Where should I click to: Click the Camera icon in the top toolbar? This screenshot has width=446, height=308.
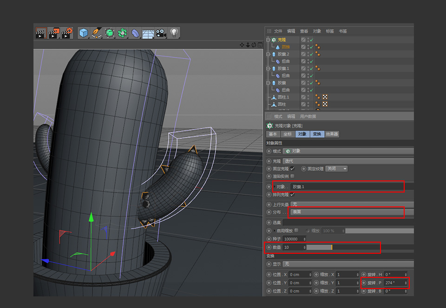click(161, 33)
